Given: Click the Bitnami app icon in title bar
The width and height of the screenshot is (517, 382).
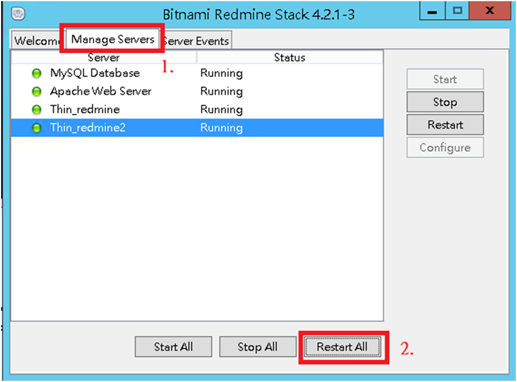Looking at the screenshot, I should (x=18, y=14).
